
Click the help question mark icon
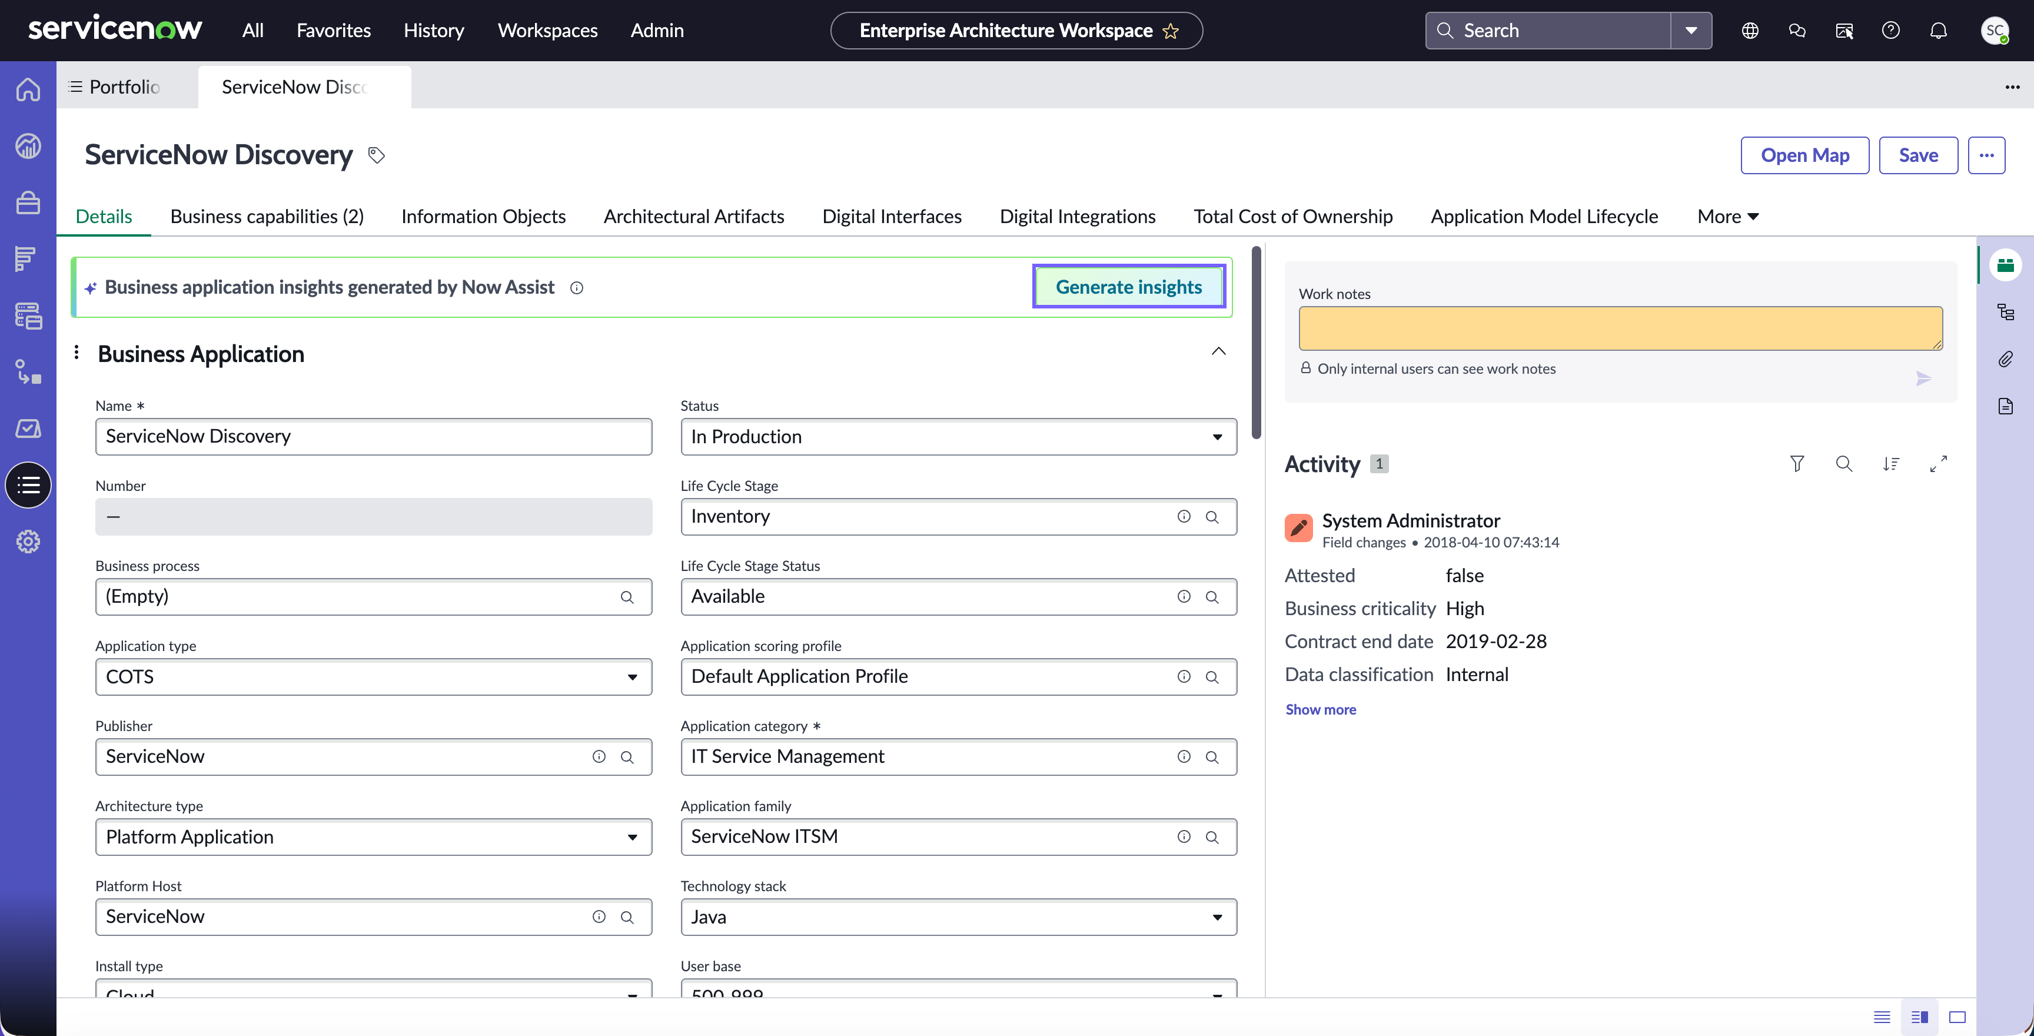[x=1890, y=30]
